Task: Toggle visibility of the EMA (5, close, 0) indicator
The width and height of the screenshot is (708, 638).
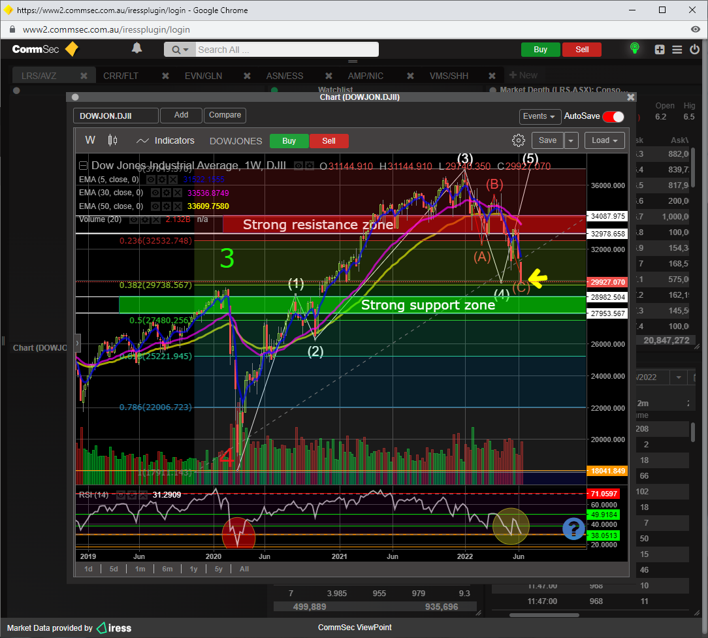Action: [151, 180]
